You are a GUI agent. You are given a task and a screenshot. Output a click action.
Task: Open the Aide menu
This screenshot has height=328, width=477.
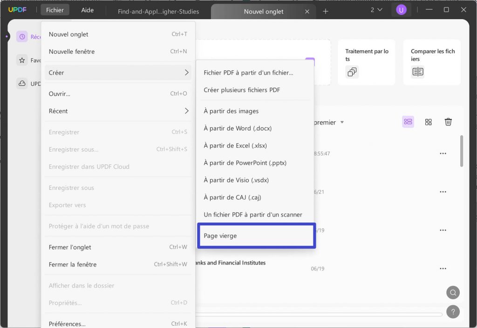tap(87, 9)
